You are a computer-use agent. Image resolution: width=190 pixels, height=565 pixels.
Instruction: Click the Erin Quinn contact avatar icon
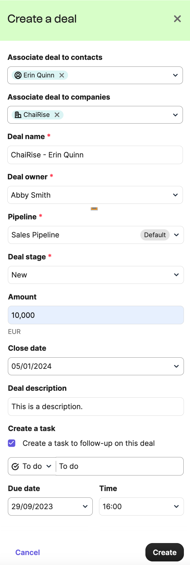click(18, 75)
